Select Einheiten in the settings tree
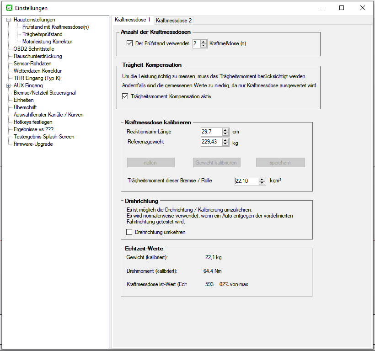This screenshot has height=351, width=375. 24,100
